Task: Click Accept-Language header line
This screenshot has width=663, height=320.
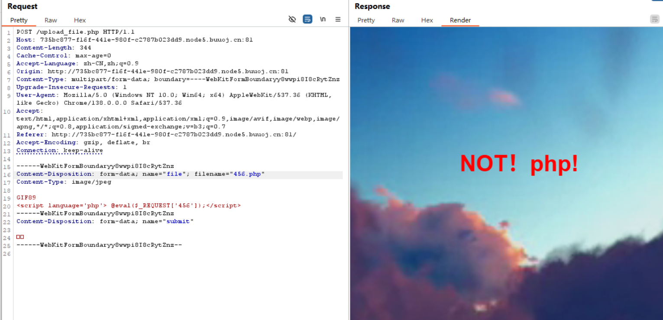Action: [x=78, y=63]
